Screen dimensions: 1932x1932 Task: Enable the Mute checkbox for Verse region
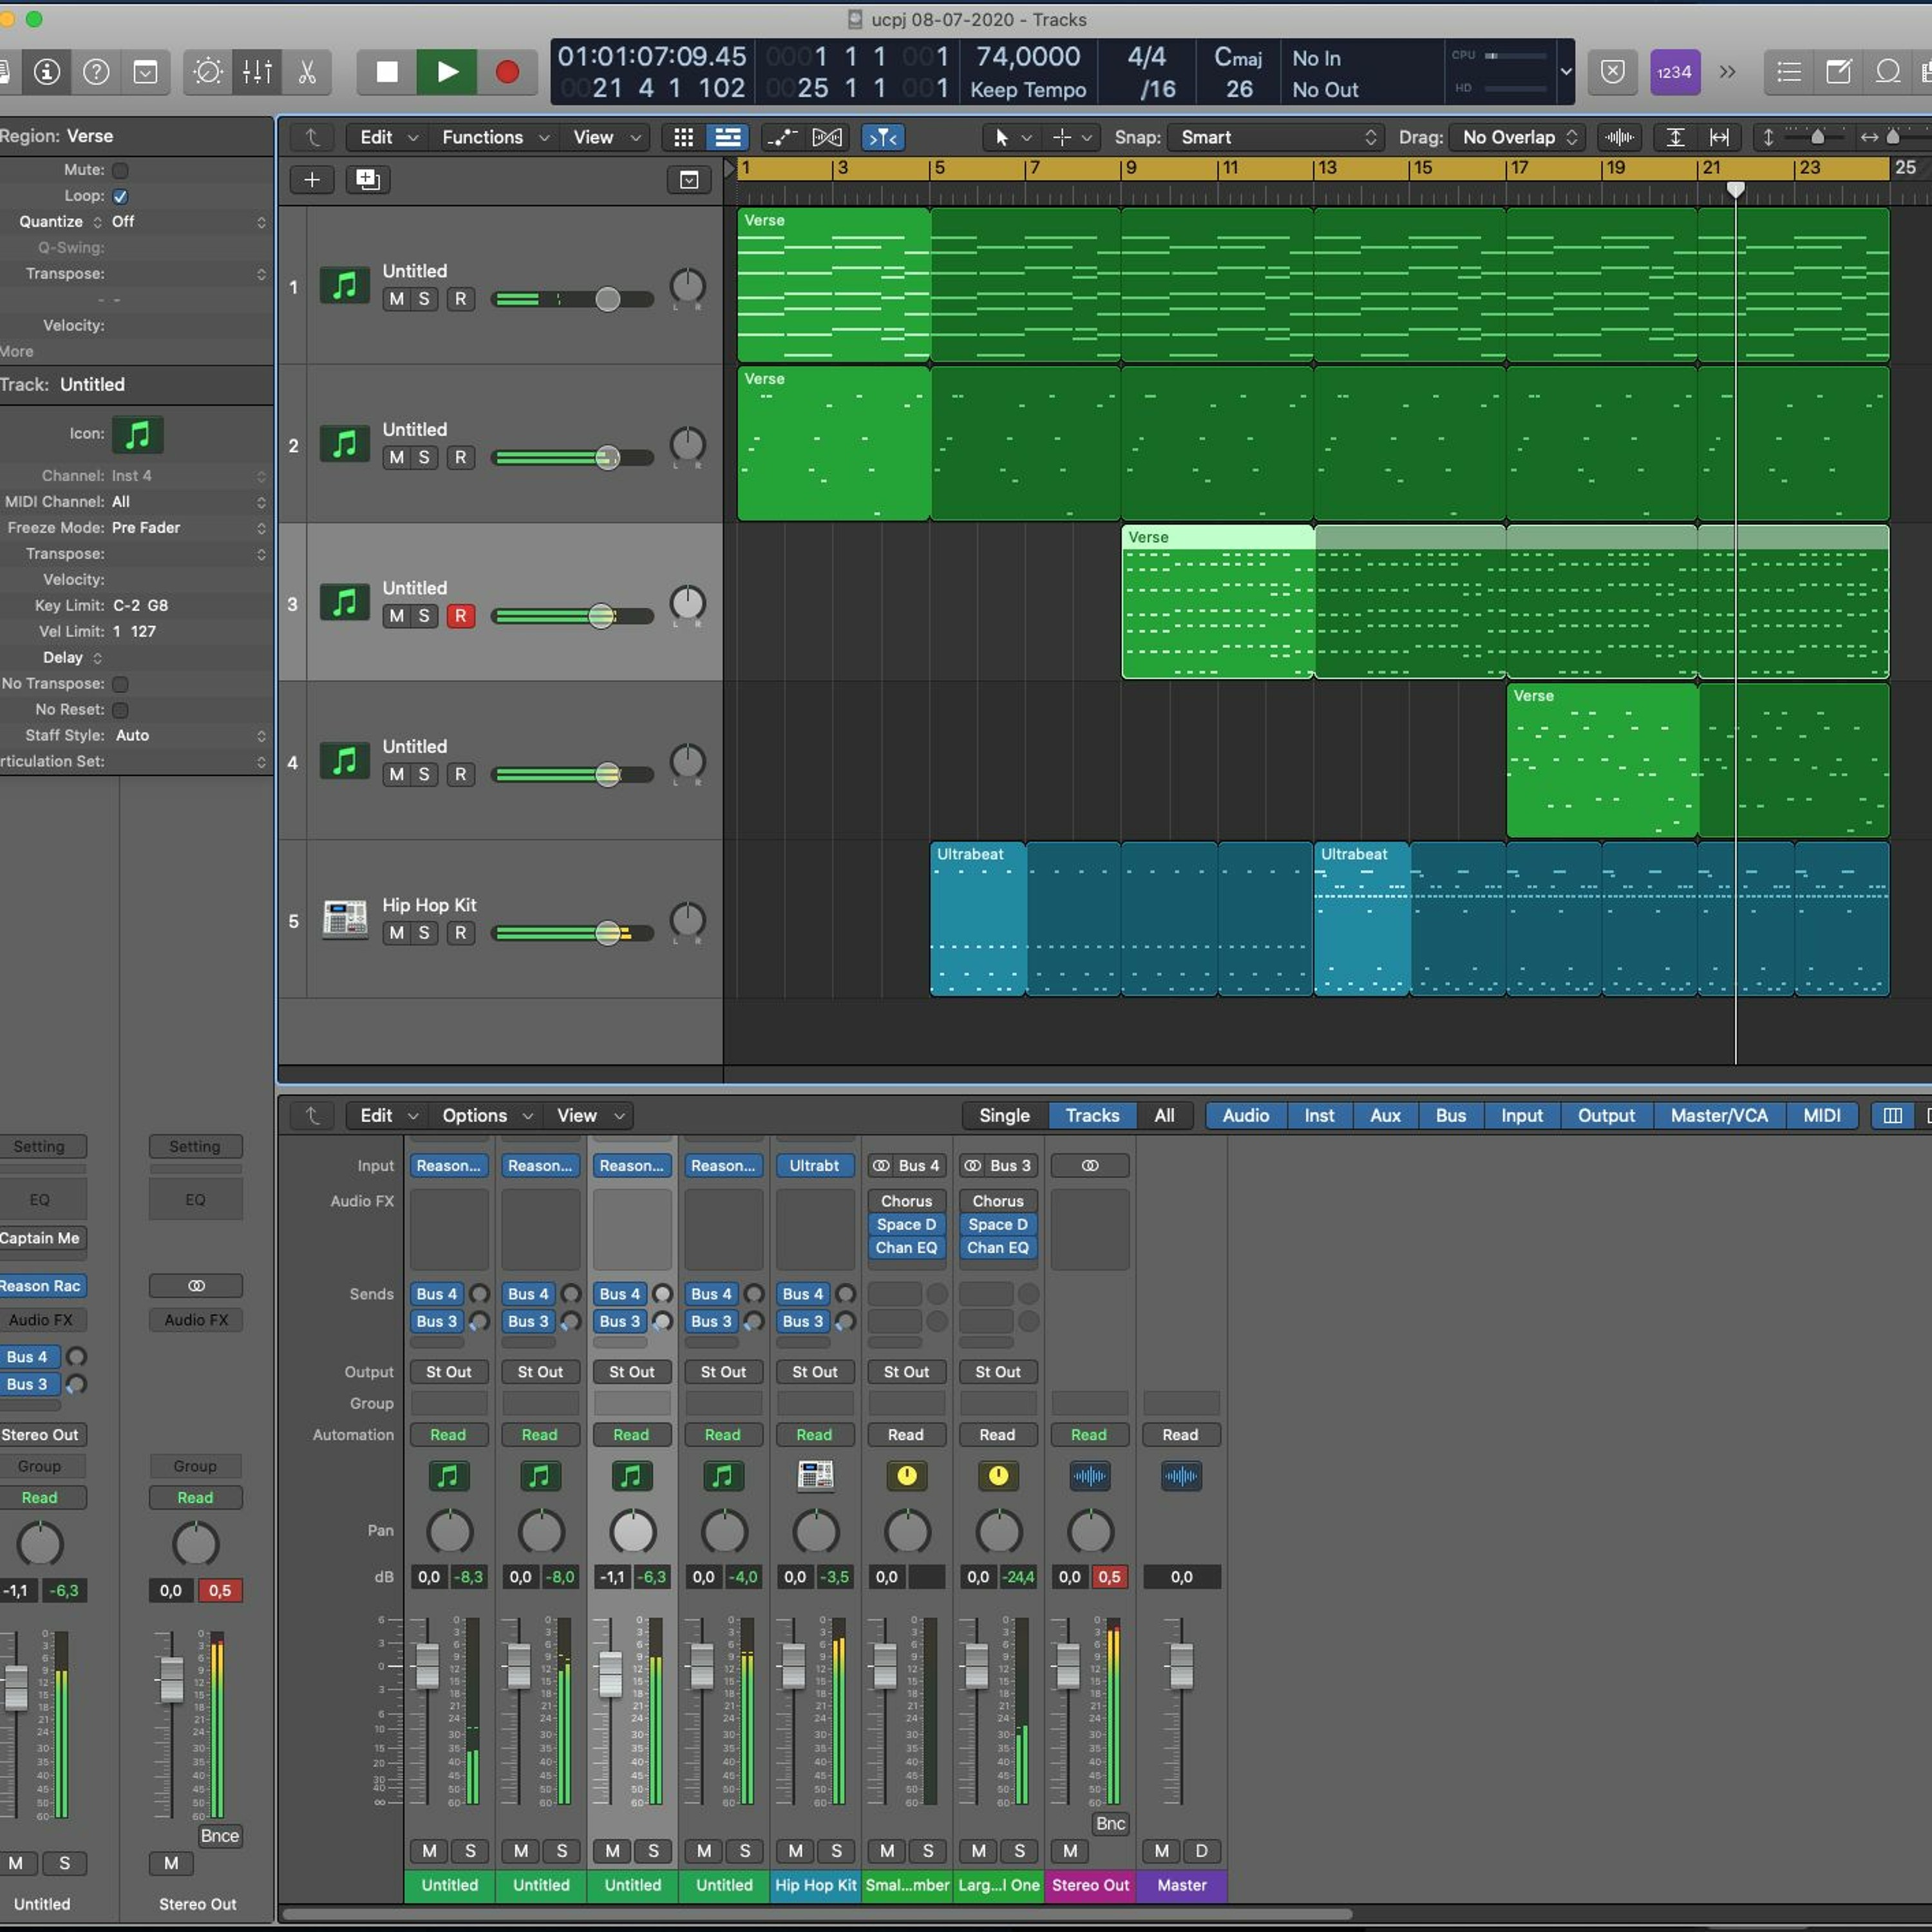[x=120, y=170]
